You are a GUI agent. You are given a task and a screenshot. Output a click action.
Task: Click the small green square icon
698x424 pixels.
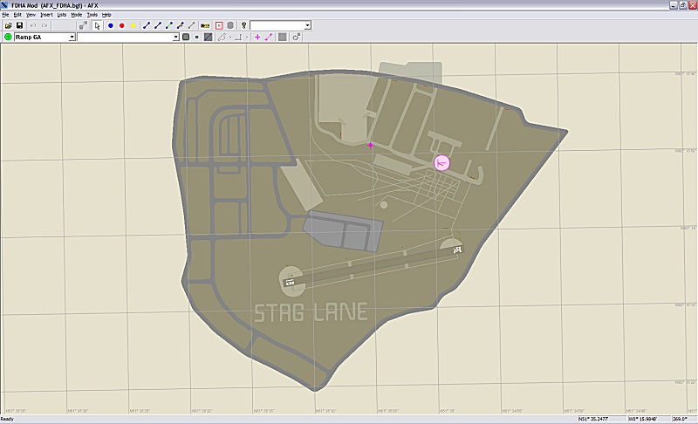pyautogui.click(x=197, y=37)
